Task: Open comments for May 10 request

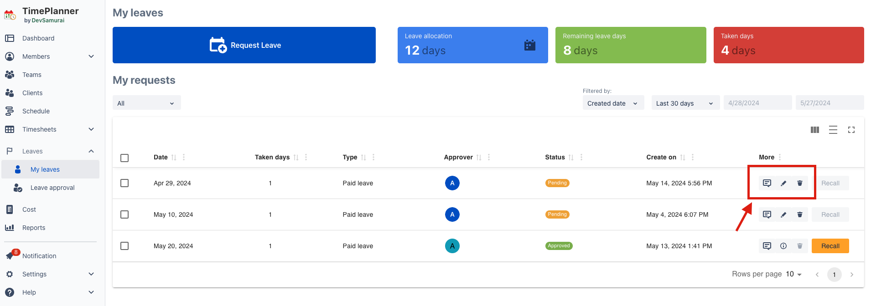Action: [767, 214]
